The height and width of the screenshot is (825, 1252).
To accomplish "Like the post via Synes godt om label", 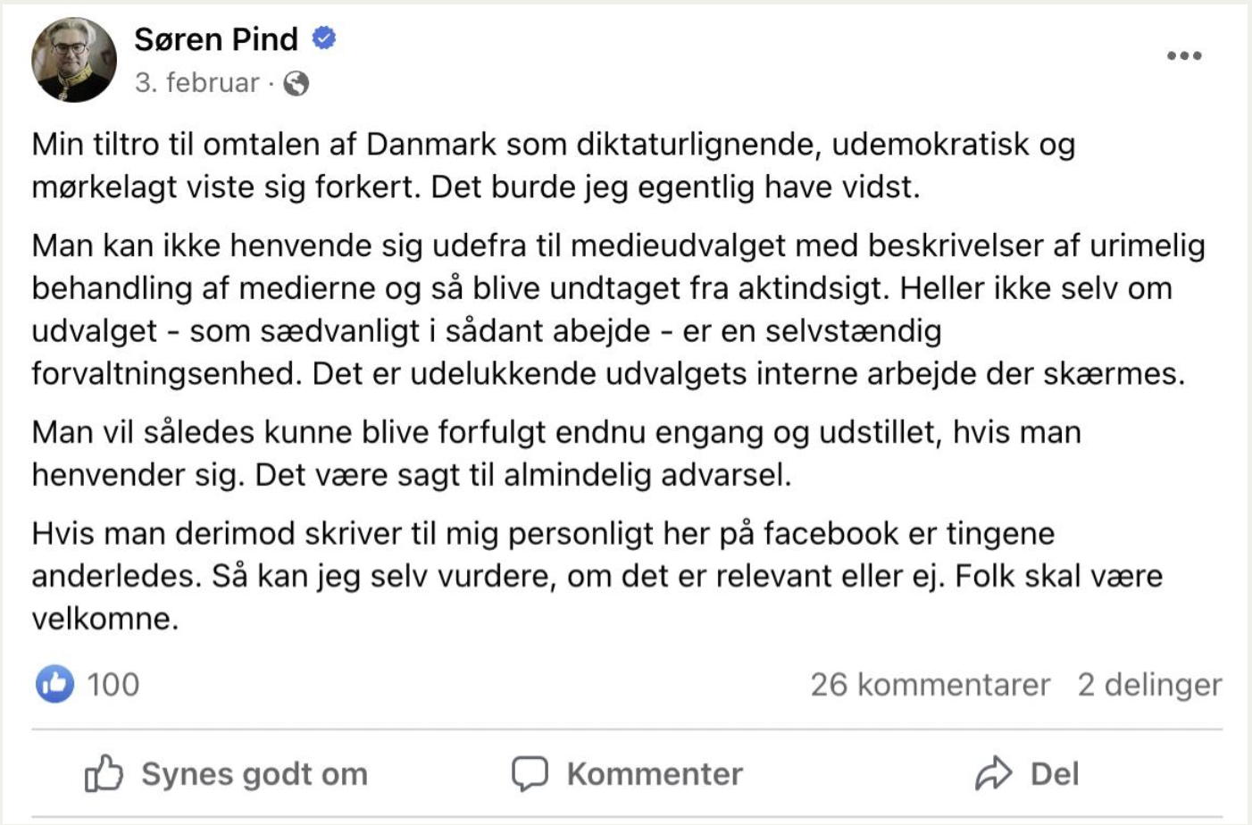I will coord(255,774).
